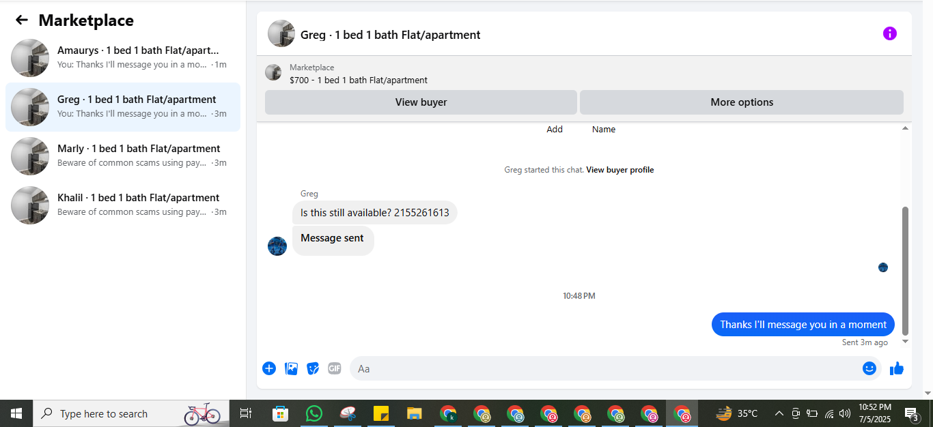Open Task View on the taskbar
The image size is (933, 427).
pyautogui.click(x=246, y=413)
